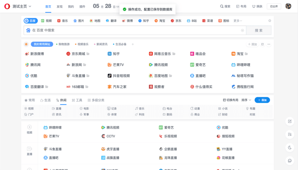Open the 秘塔写作猫 bookmark
Screen dimensions: 298x170
click(243, 76)
